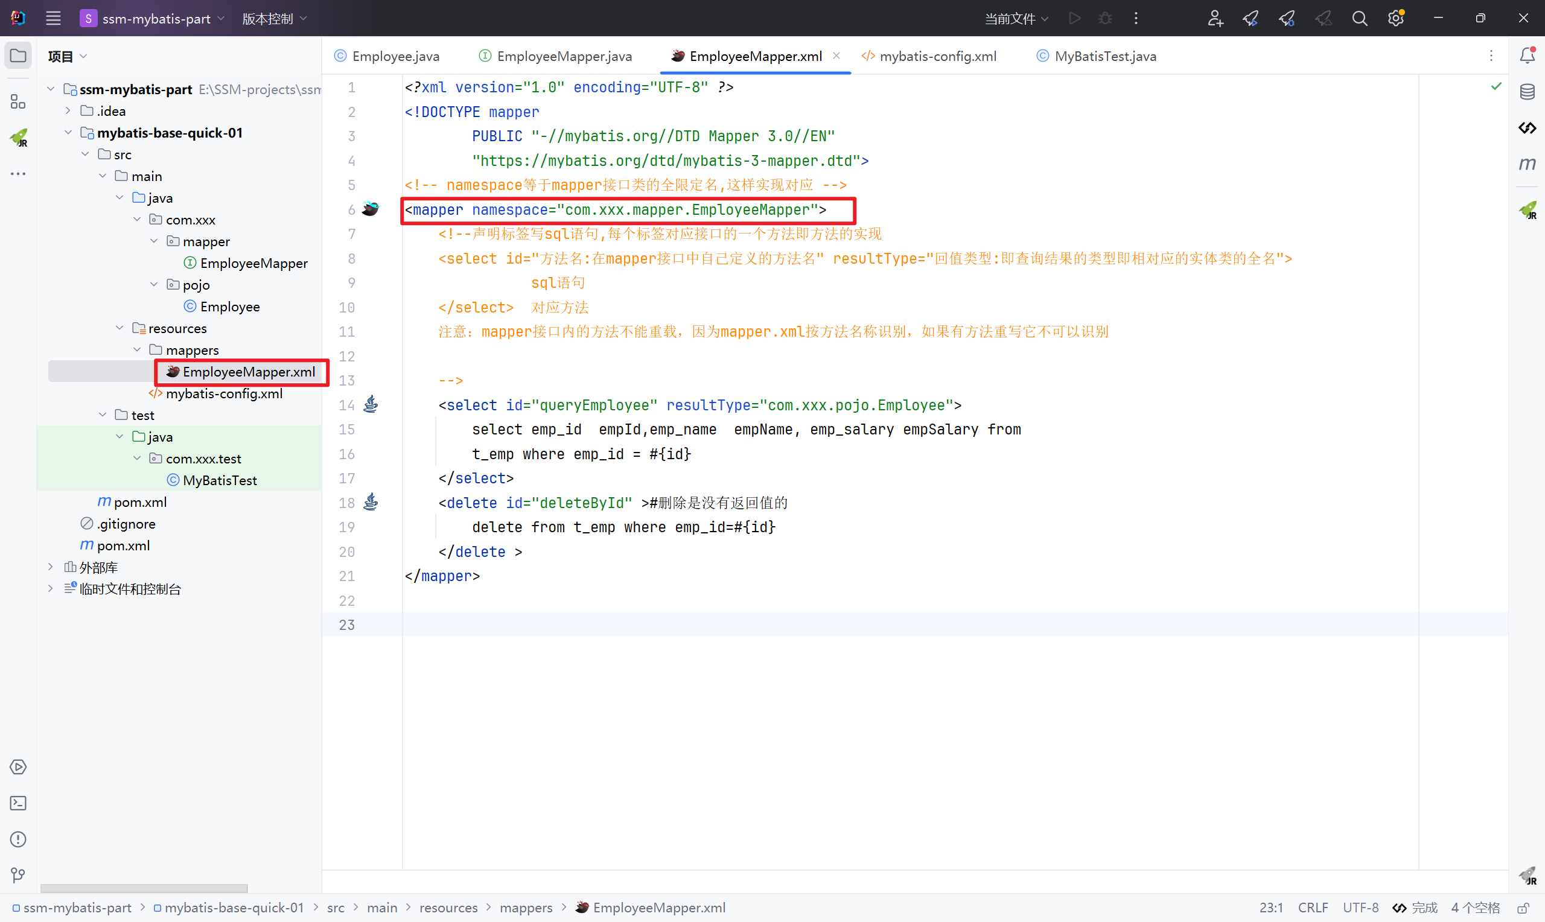This screenshot has width=1545, height=922.
Task: Switch to the mybatis-config.xml tab
Action: 937,56
